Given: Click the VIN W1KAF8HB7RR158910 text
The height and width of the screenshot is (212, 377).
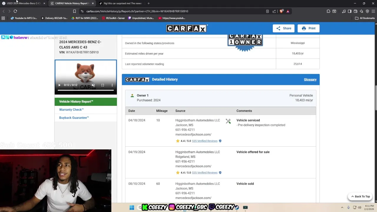Looking at the screenshot, I should [x=79, y=52].
